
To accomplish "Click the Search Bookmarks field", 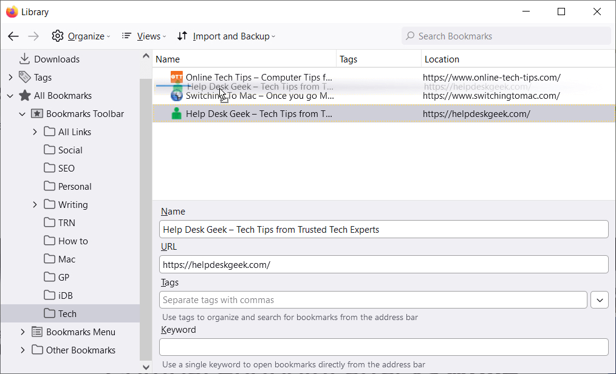I will click(510, 36).
